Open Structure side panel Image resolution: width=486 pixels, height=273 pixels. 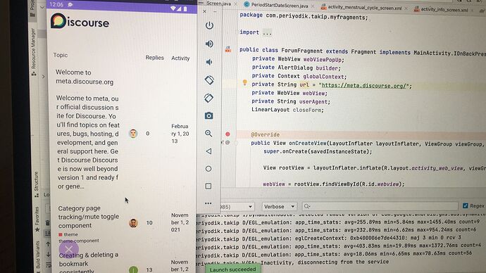(37, 184)
